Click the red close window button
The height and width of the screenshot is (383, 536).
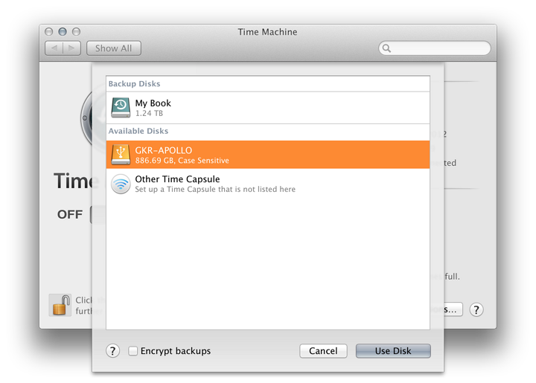click(x=49, y=32)
